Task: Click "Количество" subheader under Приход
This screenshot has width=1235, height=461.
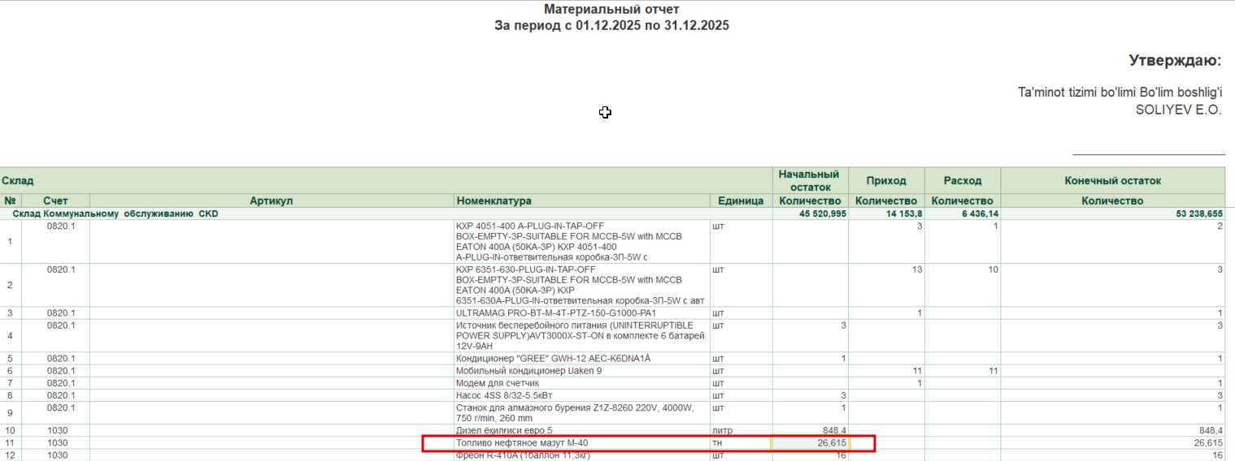Action: click(x=886, y=200)
